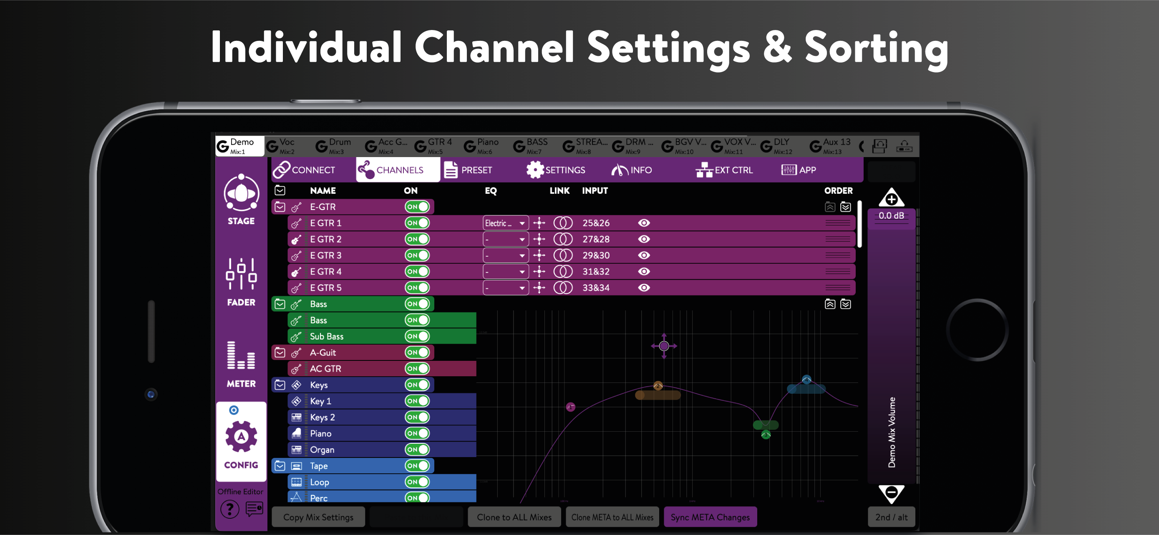Collapse the A-Guit group
This screenshot has width=1159, height=535.
pyautogui.click(x=280, y=352)
